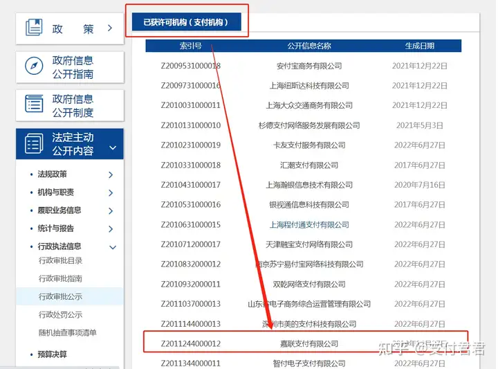This screenshot has width=498, height=369.
Task: Open 上海程付通支付有限公司 link
Action: 309,225
